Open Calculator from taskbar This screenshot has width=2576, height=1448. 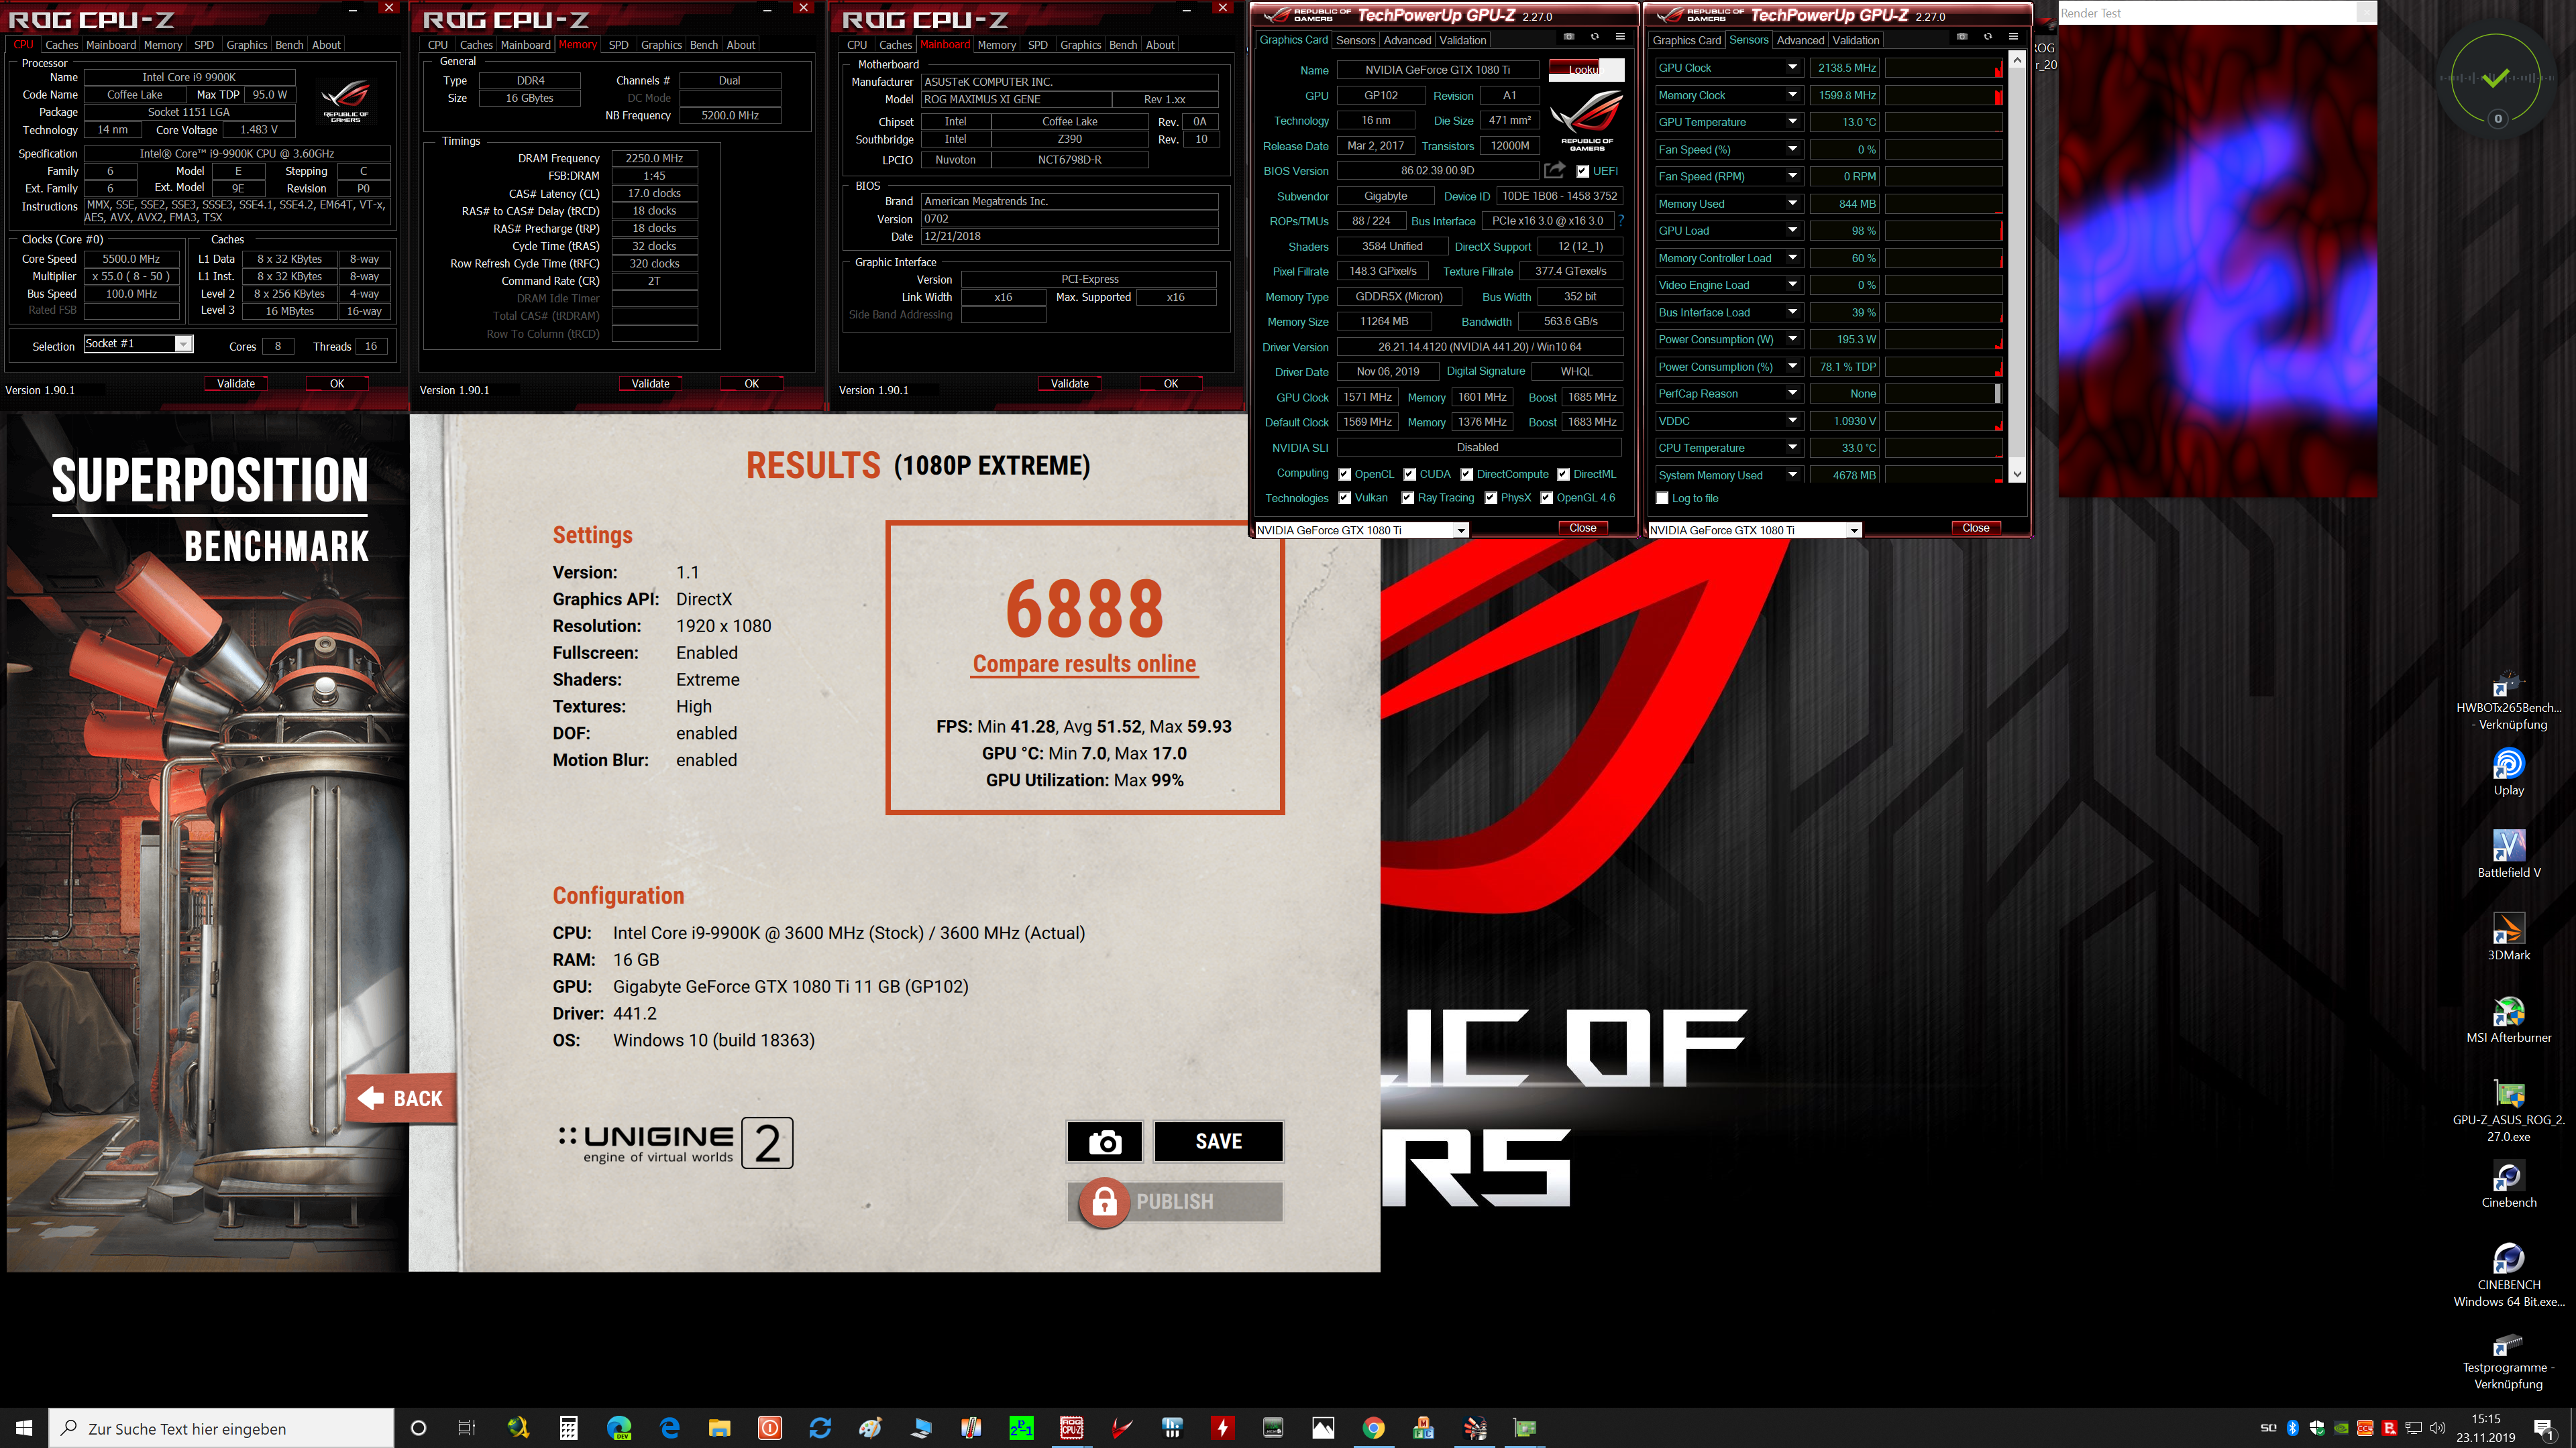[x=568, y=1427]
